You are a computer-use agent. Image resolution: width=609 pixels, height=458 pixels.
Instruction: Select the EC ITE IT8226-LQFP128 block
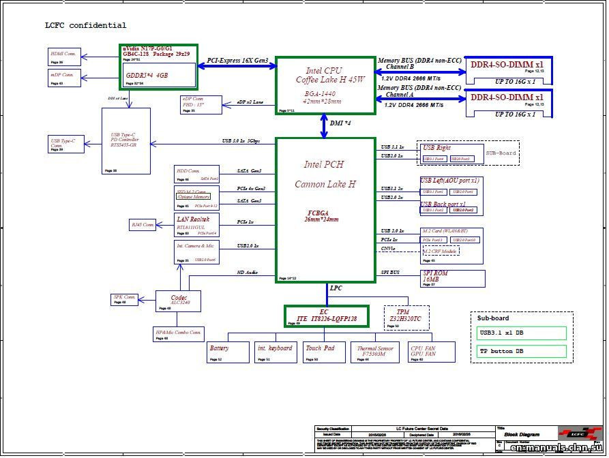click(325, 315)
